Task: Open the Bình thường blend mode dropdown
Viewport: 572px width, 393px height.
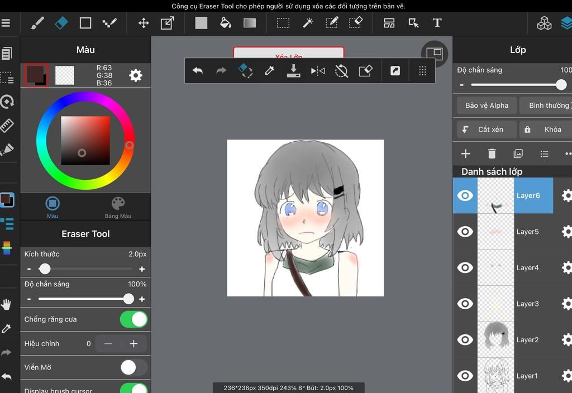Action: 546,106
